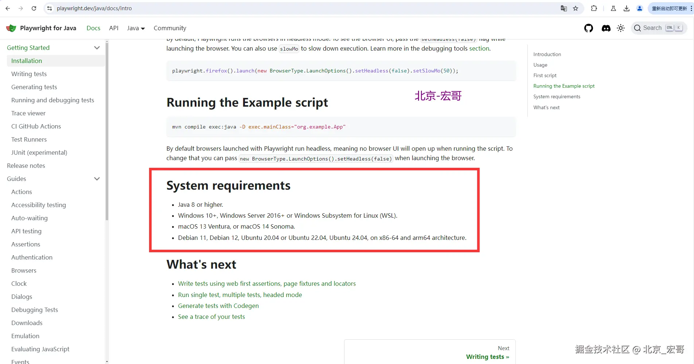Click the browser forward arrow
This screenshot has height=364, width=694.
point(21,8)
